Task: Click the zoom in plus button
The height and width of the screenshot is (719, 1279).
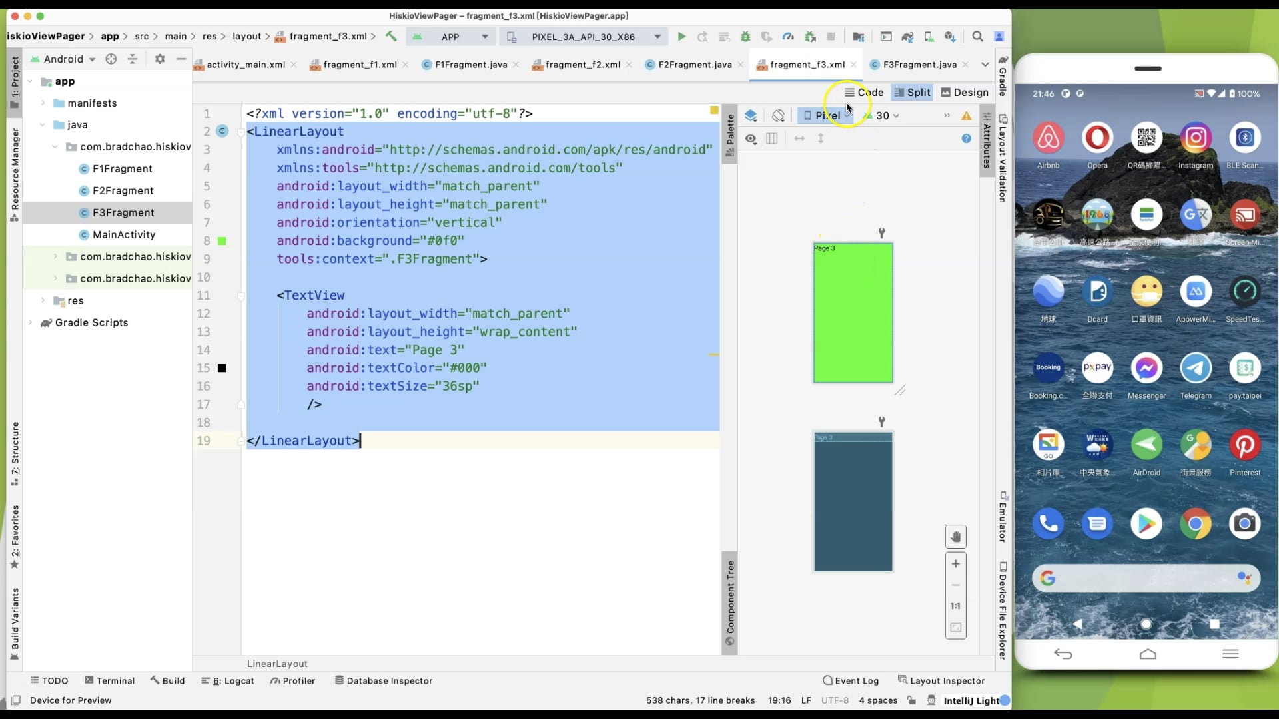Action: (955, 564)
